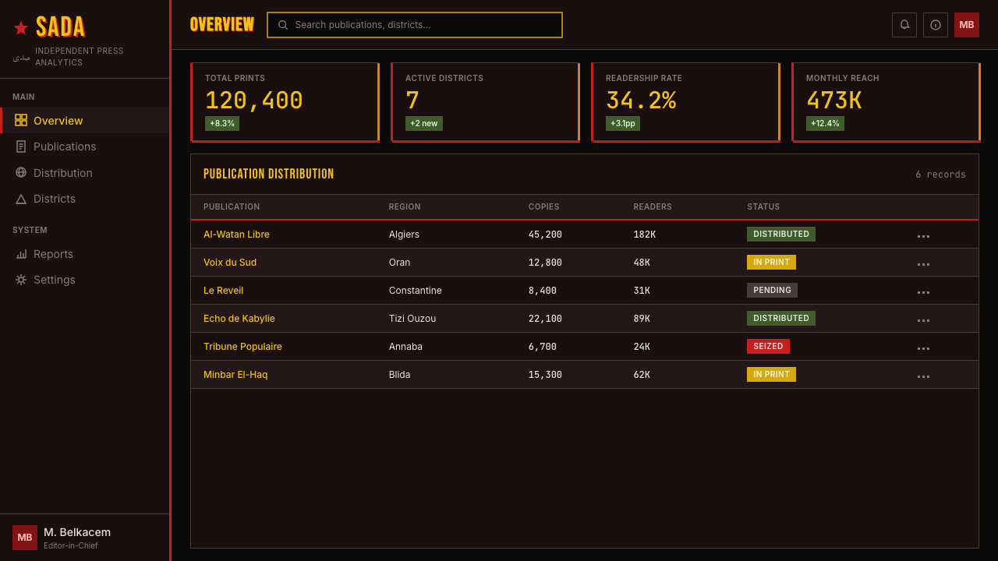Viewport: 998px width, 561px height.
Task: Click the Constantine region cell
Action: (416, 291)
